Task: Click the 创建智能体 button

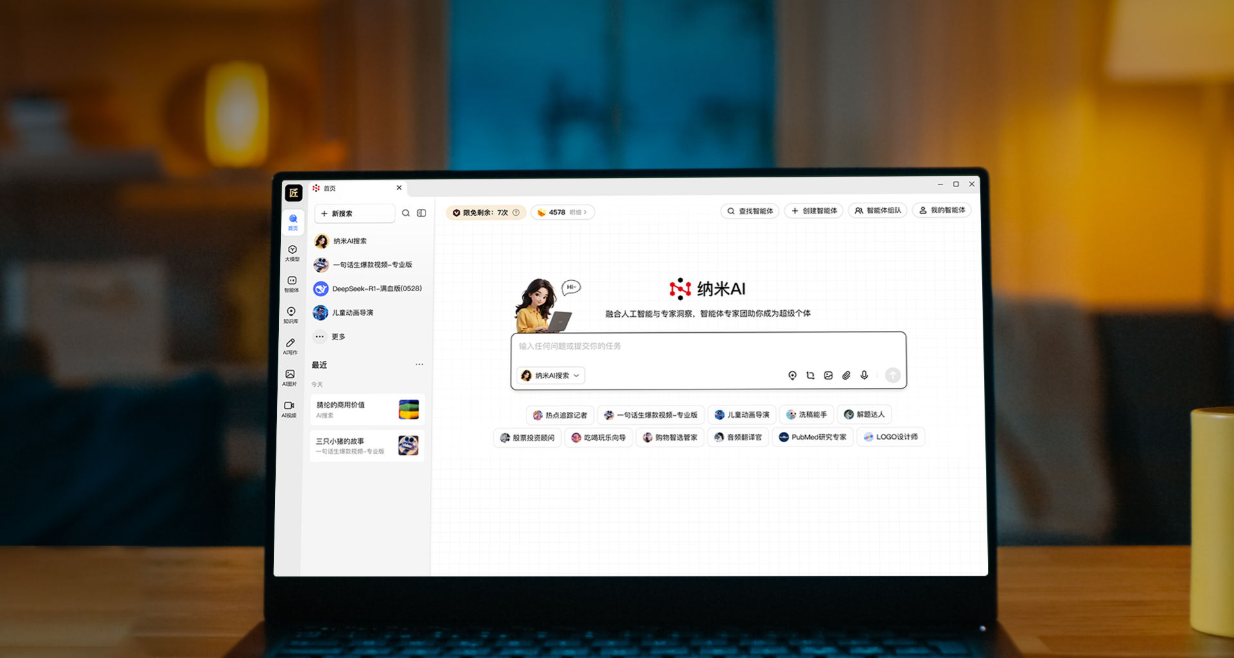Action: (814, 211)
